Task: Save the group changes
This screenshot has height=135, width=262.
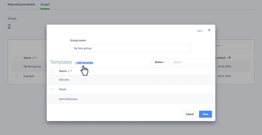Action: pos(205,114)
